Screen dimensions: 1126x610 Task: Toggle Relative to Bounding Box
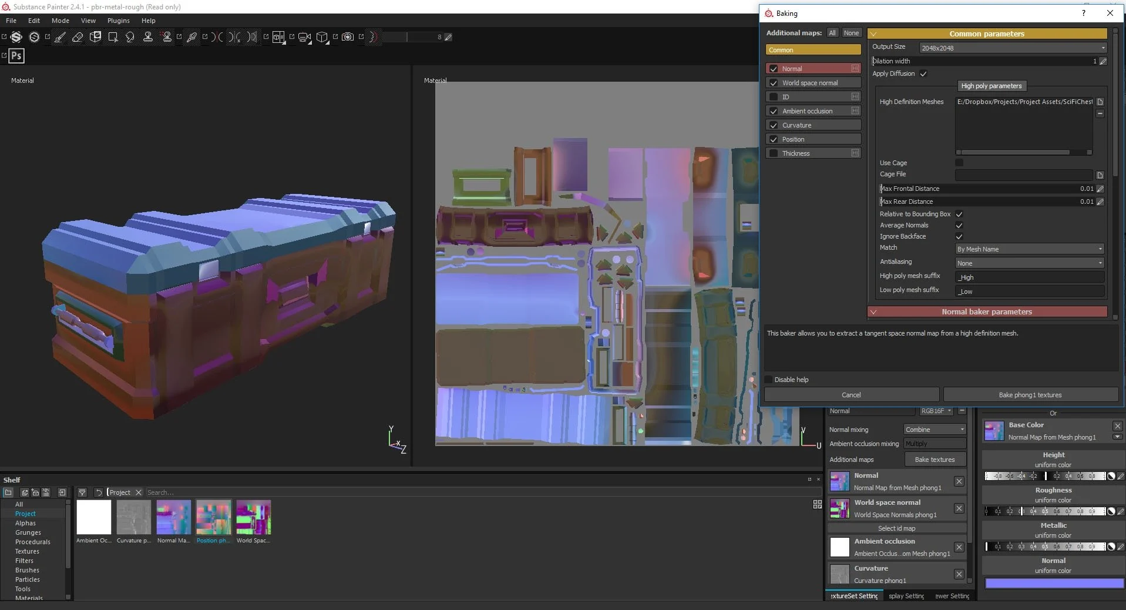pyautogui.click(x=959, y=214)
